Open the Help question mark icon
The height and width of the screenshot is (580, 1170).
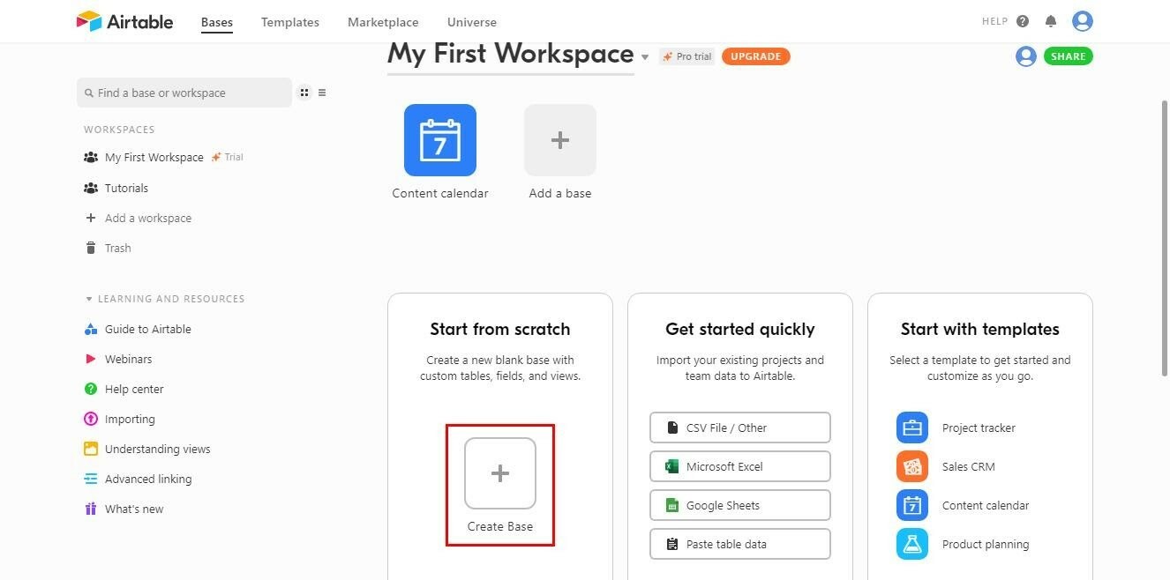pyautogui.click(x=1023, y=21)
